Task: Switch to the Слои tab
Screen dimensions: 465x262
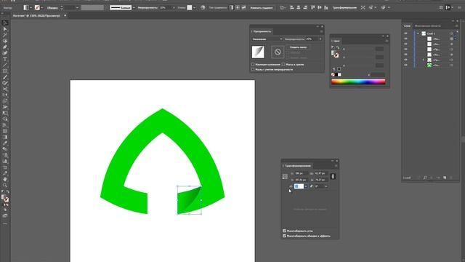Action: (x=408, y=26)
